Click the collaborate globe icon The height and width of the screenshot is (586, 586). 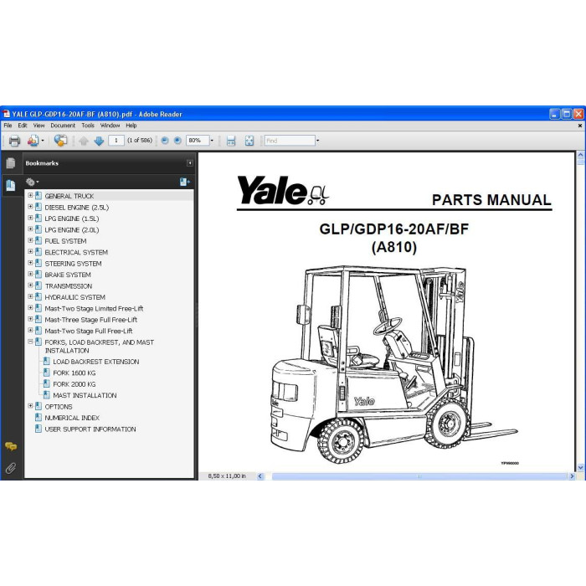click(60, 141)
